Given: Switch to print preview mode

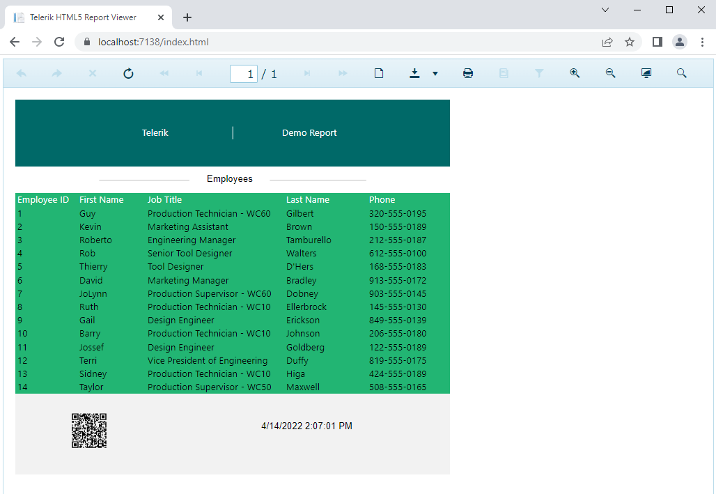Looking at the screenshot, I should click(x=379, y=72).
